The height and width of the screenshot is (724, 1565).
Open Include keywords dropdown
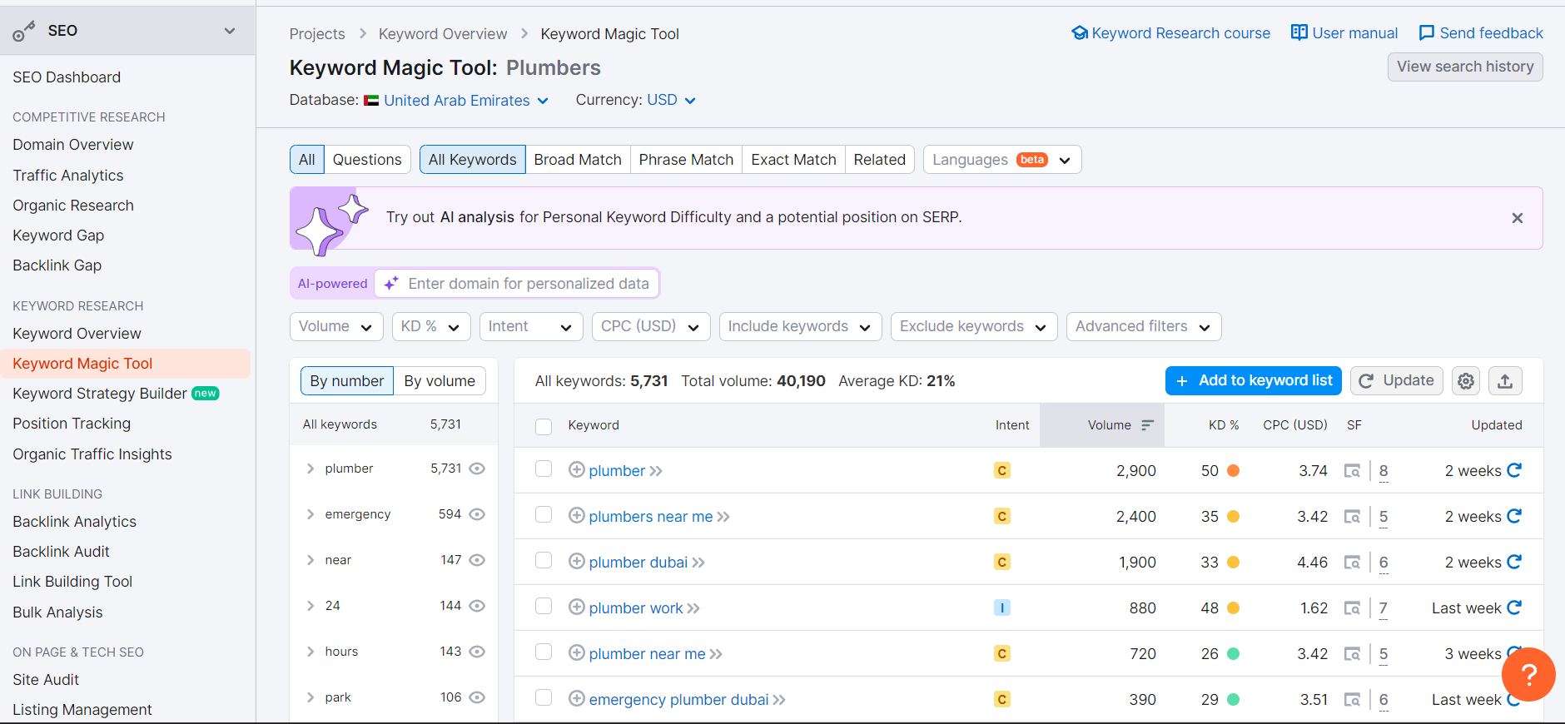pos(800,326)
